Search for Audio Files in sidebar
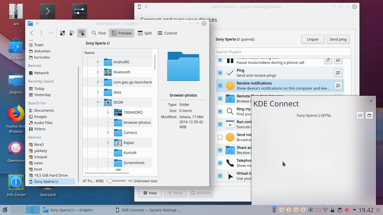The width and height of the screenshot is (383, 215). click(43, 123)
